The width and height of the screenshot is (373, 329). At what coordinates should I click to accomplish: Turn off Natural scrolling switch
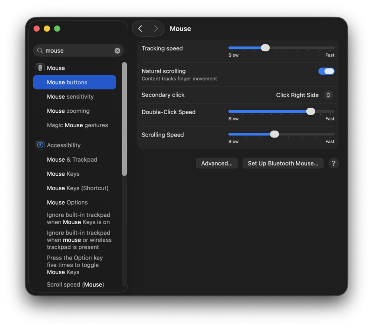326,71
